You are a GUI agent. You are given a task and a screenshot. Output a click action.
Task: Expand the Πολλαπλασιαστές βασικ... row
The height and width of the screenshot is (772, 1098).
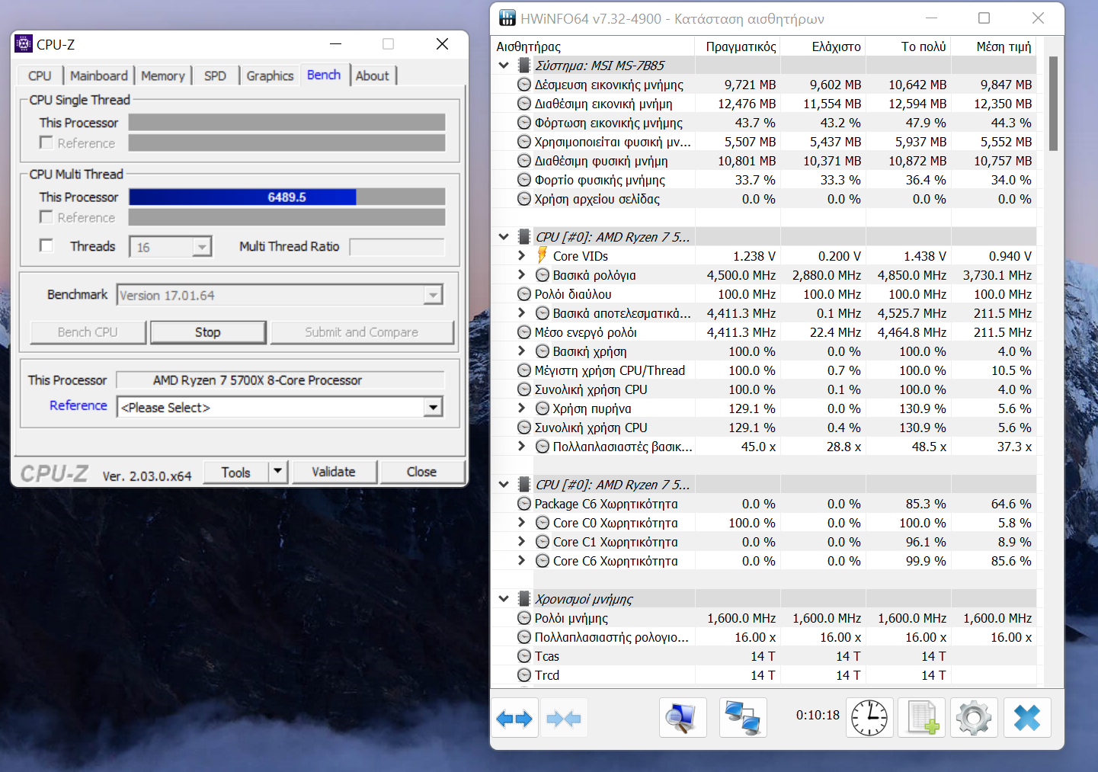coord(522,446)
